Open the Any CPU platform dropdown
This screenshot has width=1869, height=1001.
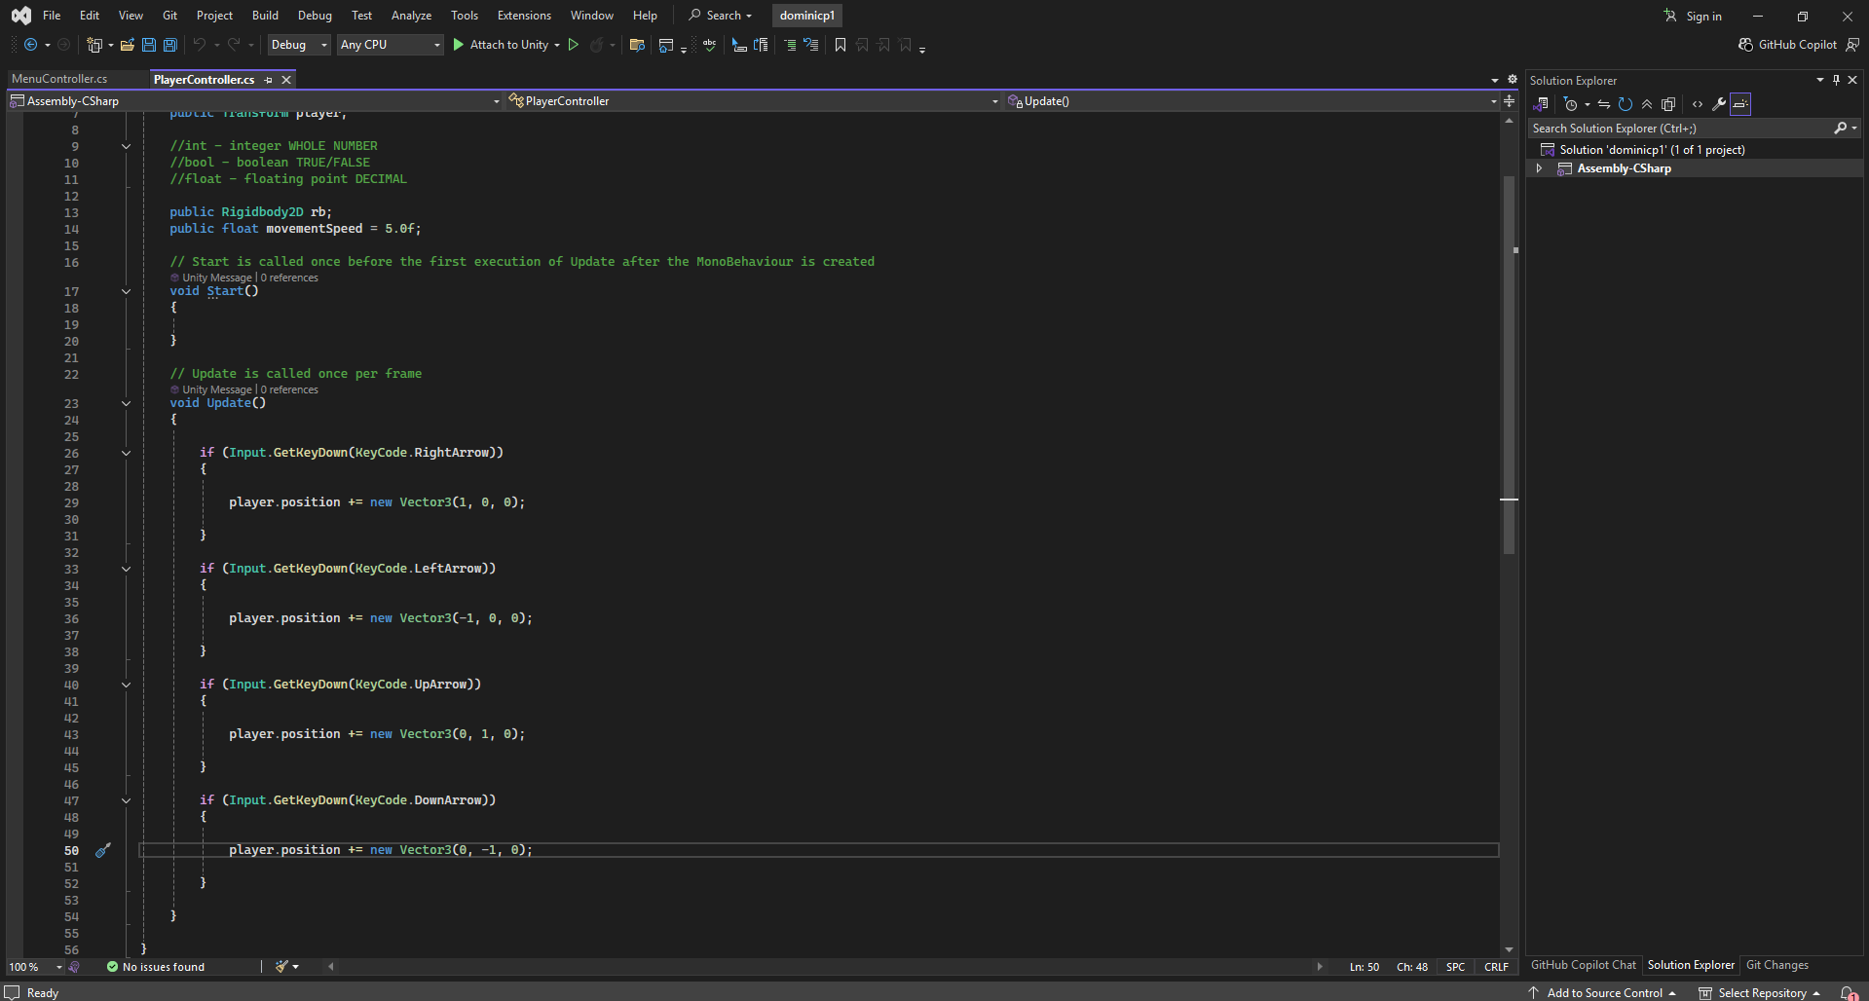[391, 45]
